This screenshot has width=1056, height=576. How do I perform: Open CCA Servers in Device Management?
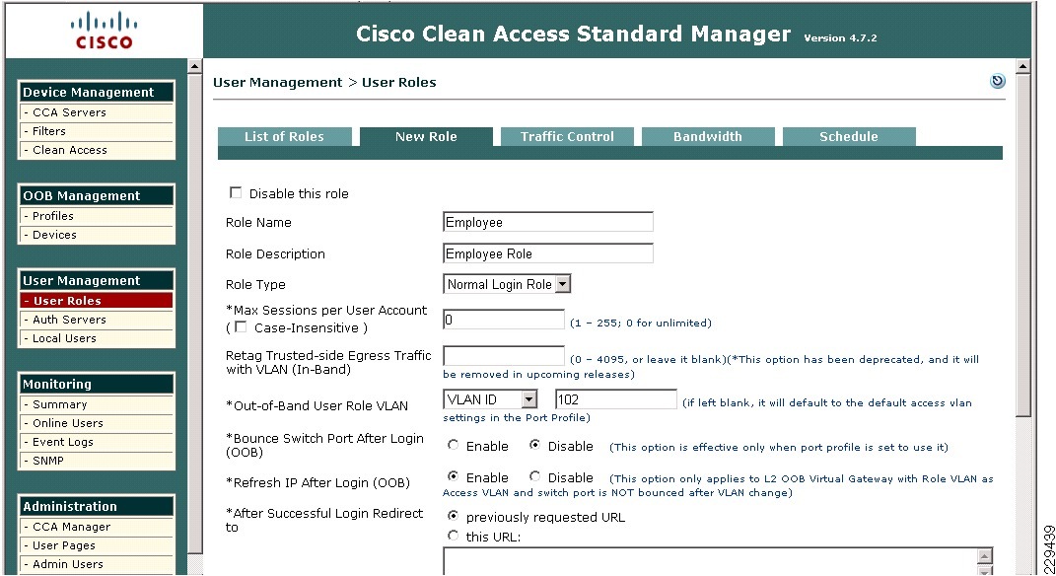[x=69, y=112]
